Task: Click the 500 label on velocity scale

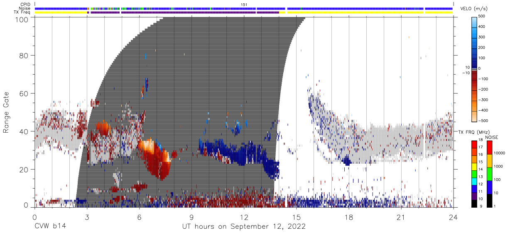Action: click(x=482, y=17)
